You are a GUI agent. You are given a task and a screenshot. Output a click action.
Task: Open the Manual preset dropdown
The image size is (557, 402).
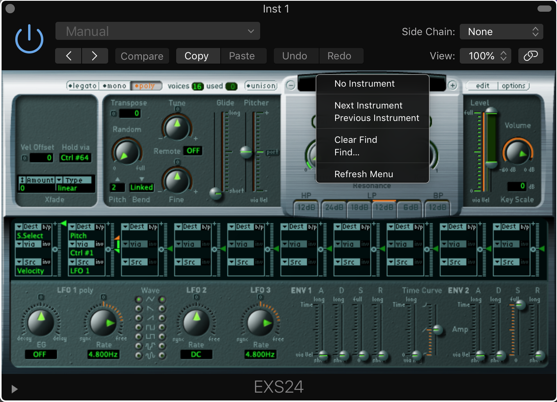click(x=158, y=31)
